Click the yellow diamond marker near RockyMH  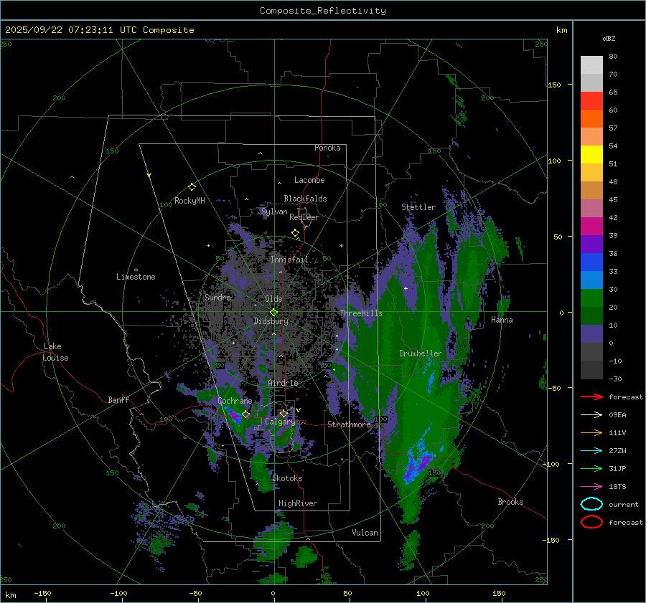192,186
